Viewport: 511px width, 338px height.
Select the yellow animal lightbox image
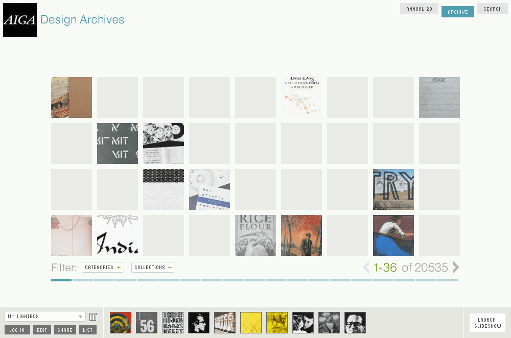coord(277,323)
